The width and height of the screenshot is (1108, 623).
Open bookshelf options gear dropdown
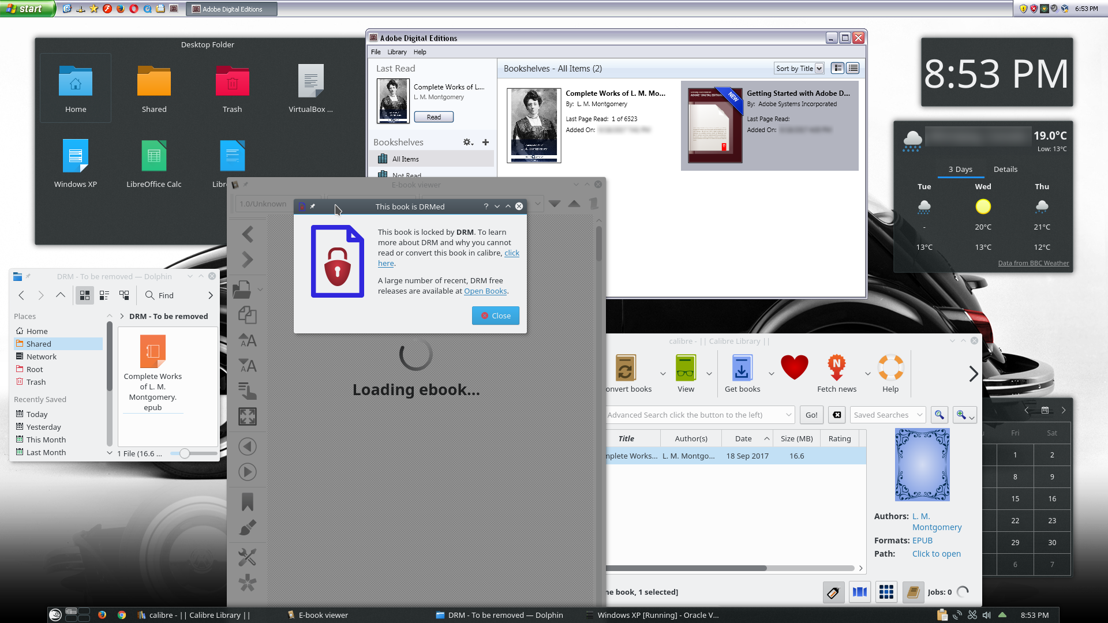(x=468, y=142)
